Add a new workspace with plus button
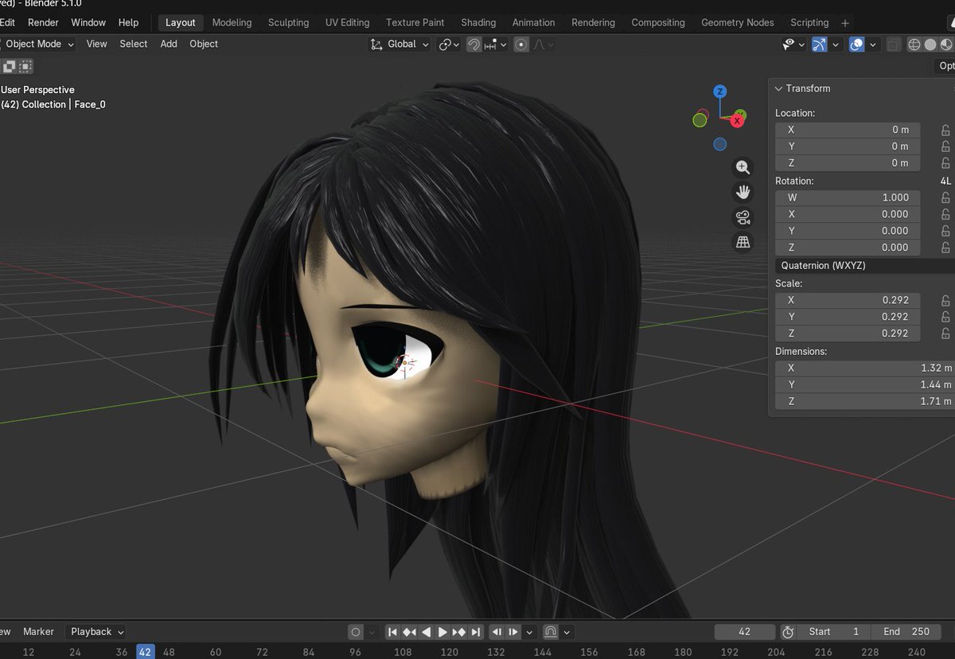955x659 pixels. (845, 23)
